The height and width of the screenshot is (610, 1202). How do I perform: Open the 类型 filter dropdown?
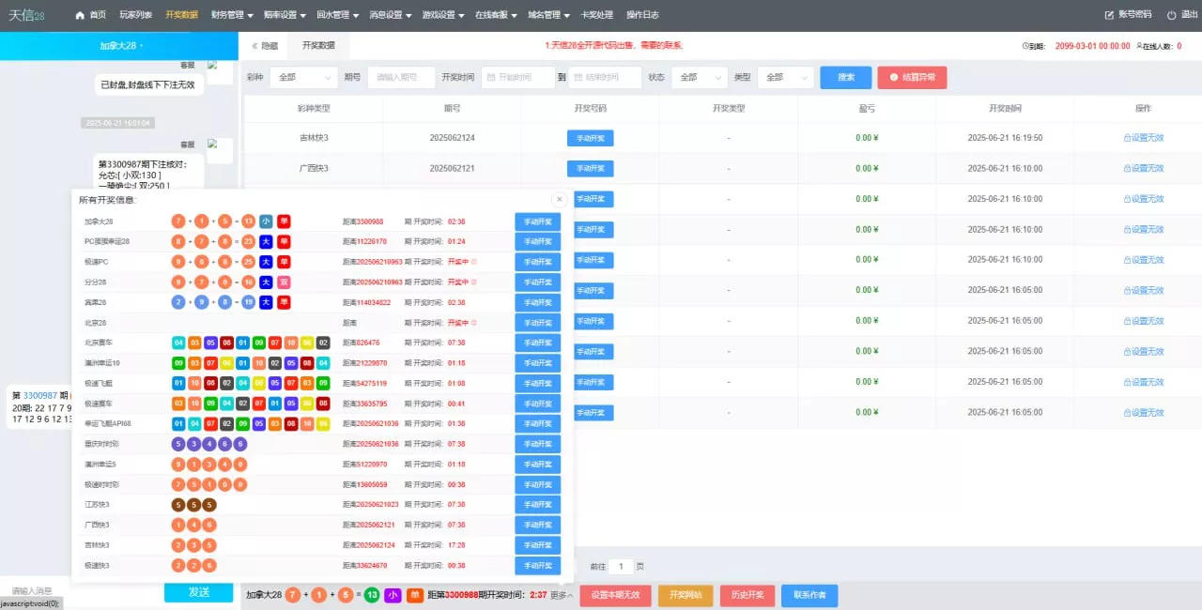[x=783, y=79]
